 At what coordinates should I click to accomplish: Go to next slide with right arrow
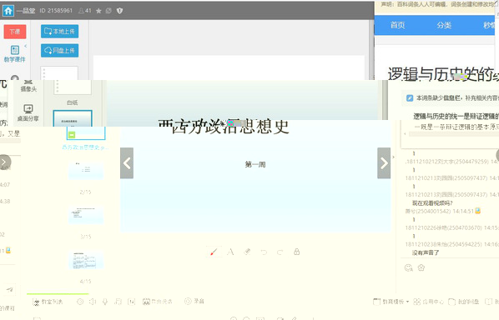[x=384, y=163]
